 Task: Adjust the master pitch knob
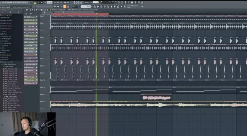tap(31, 7)
